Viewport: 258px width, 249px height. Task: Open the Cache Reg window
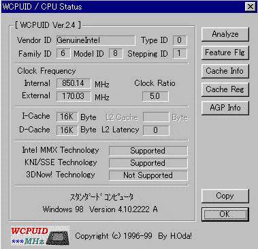(x=225, y=89)
